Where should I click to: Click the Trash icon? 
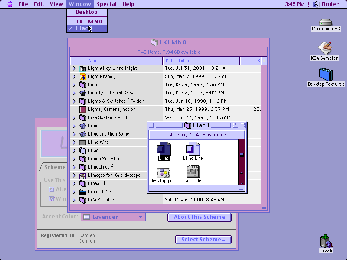pos(326,241)
